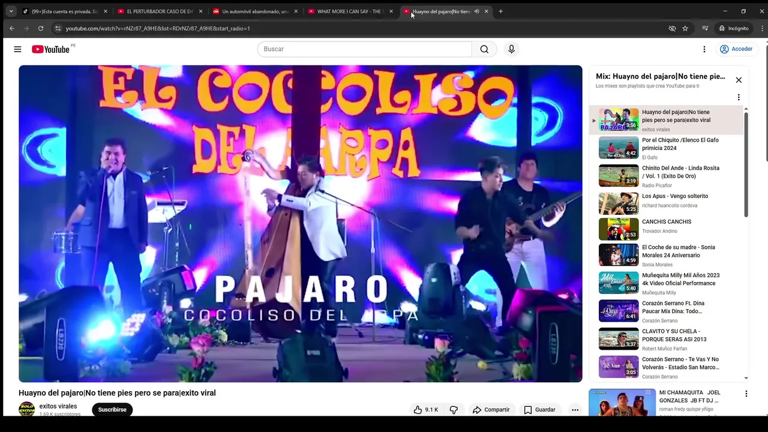Click the URL address bar

click(x=360, y=28)
